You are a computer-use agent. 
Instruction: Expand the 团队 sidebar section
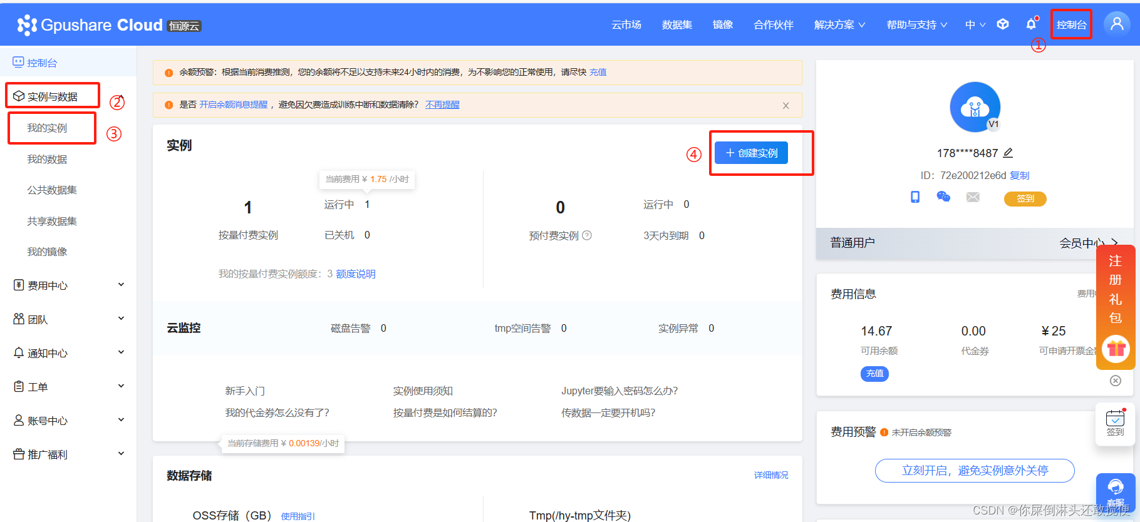coord(69,319)
